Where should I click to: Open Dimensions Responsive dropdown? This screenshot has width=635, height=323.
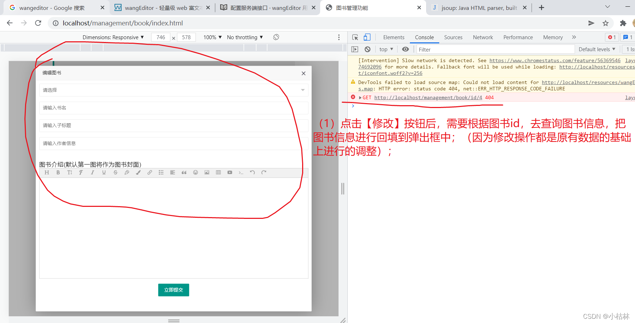[x=113, y=37]
